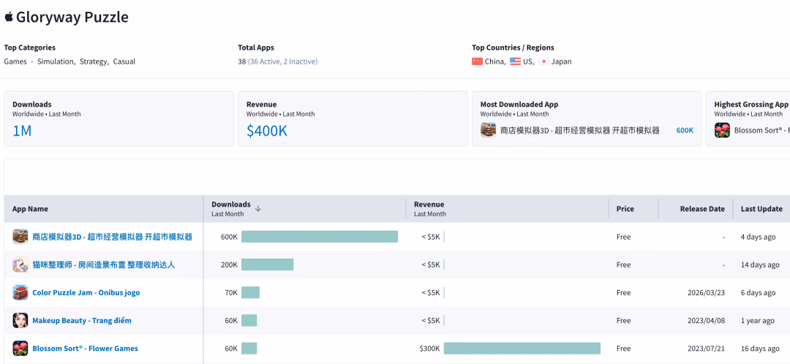This screenshot has height=364, width=790.
Task: Click the 200K downloads bar
Action: tap(267, 265)
